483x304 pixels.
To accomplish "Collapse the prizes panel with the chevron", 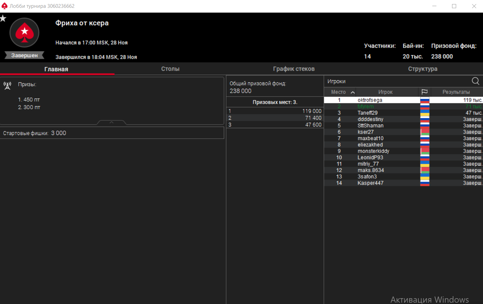I will tap(112, 122).
